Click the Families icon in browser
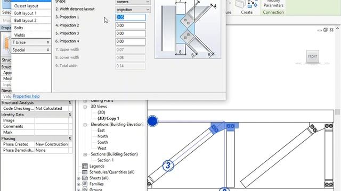Screen dimensions: 341x191 coord(85,184)
